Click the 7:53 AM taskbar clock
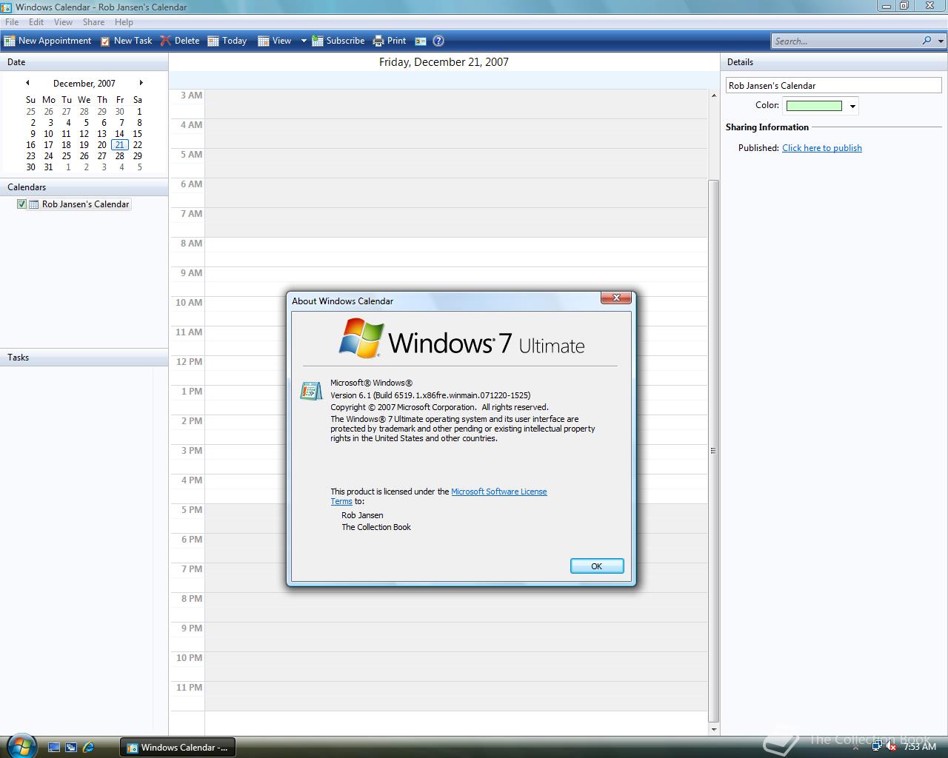This screenshot has width=948, height=758. [x=920, y=747]
